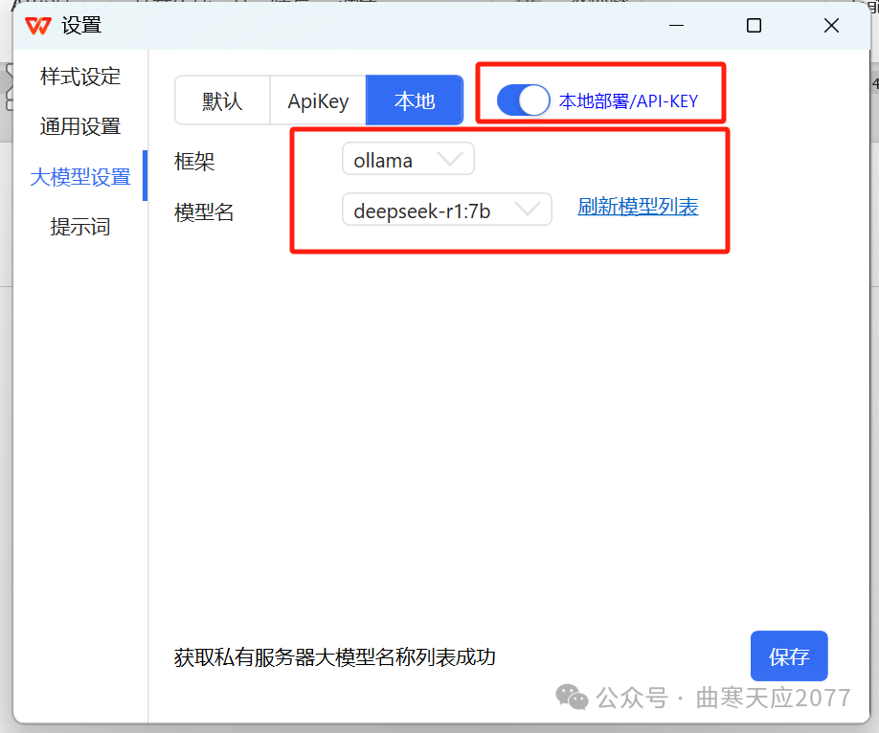
Task: Maximize the 设置 window
Action: [x=754, y=26]
